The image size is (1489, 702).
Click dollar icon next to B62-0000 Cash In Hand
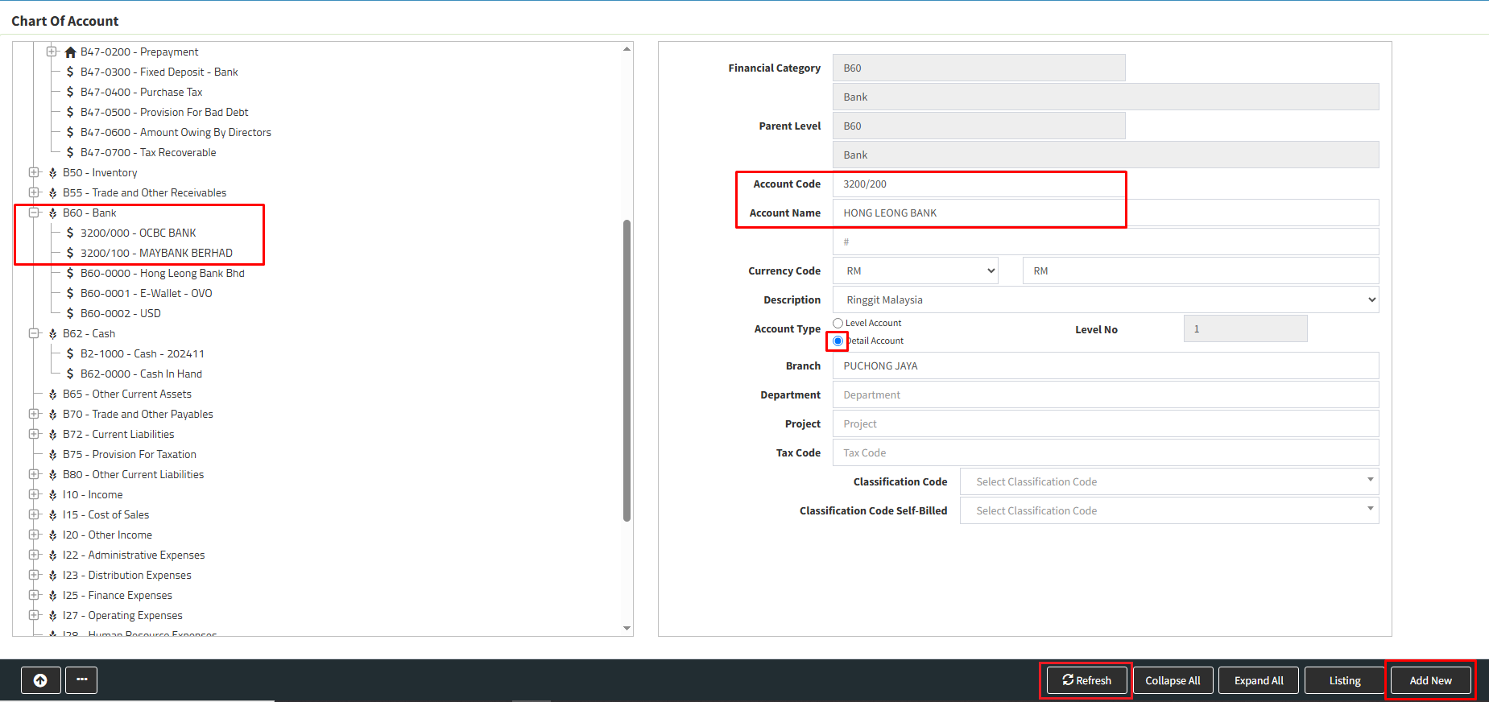pyautogui.click(x=70, y=374)
